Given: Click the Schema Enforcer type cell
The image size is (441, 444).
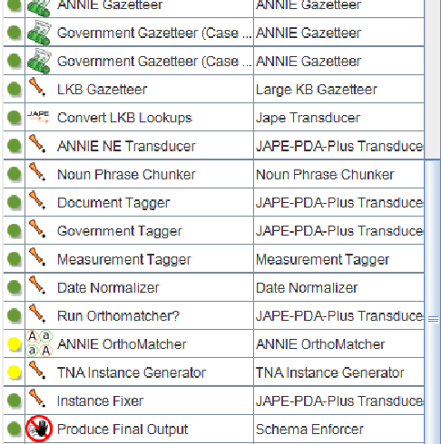Looking at the screenshot, I should pos(338,429).
